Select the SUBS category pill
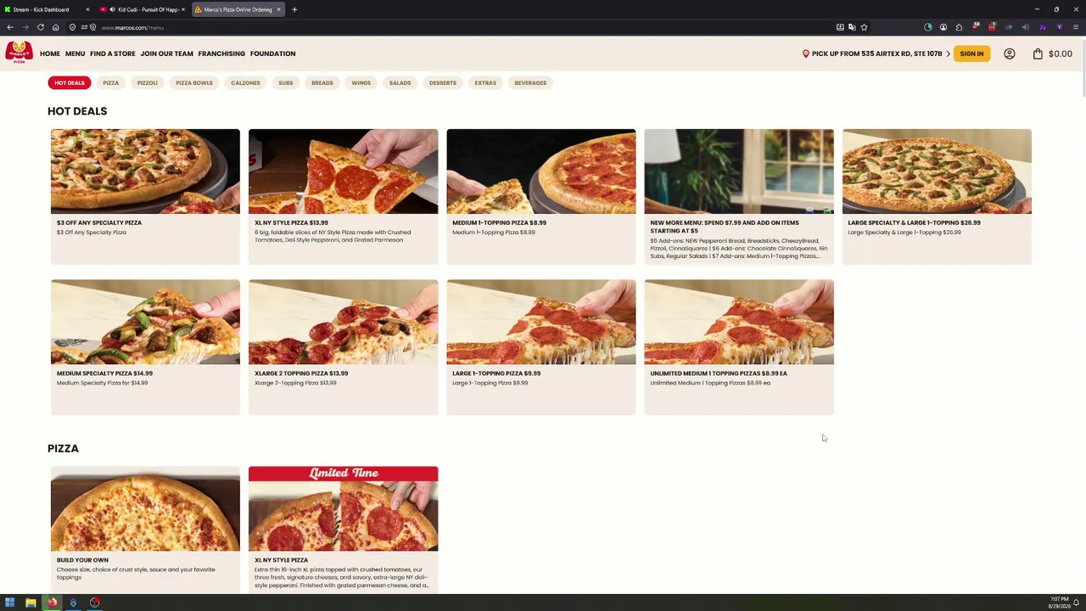The image size is (1086, 611). pos(286,83)
